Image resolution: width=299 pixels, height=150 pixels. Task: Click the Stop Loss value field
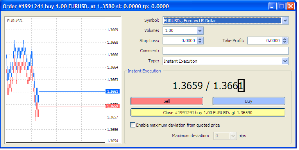pos(180,41)
